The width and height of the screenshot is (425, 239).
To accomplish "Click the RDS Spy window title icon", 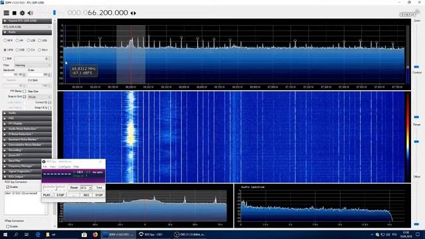I will [x=44, y=161].
